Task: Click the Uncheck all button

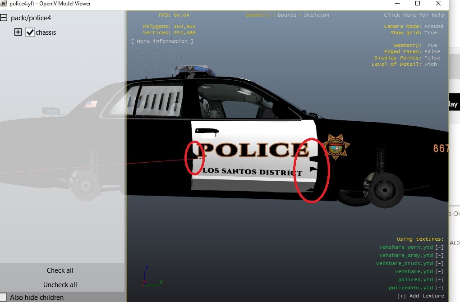Action: (60, 285)
